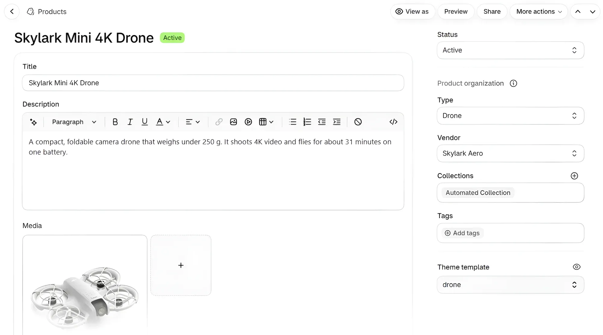
Task: Clear formatting with the circle-slash icon
Action: tap(358, 122)
